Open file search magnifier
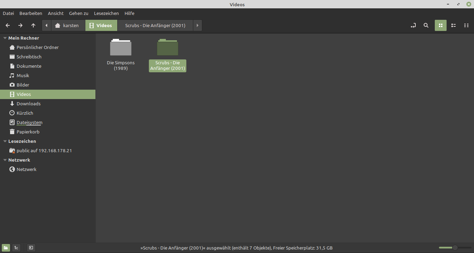 click(x=426, y=25)
